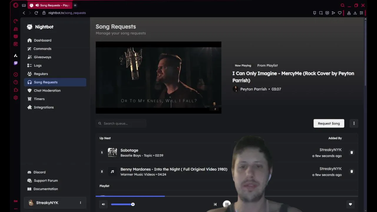The height and width of the screenshot is (212, 377).
Task: Delete Sabotage from the queue
Action: [351, 153]
